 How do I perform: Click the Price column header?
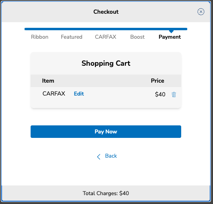pyautogui.click(x=157, y=81)
